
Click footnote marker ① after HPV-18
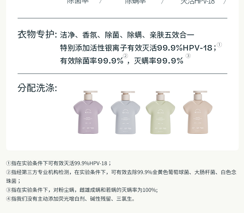pos(219,45)
